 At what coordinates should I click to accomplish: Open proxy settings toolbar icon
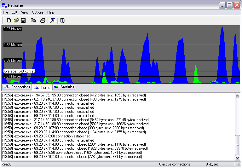tap(53, 20)
